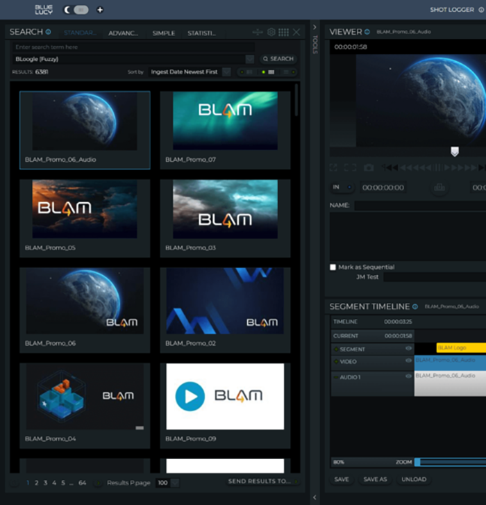Screen dimensions: 486x505
Task: Click the search term input field
Action: (133, 47)
